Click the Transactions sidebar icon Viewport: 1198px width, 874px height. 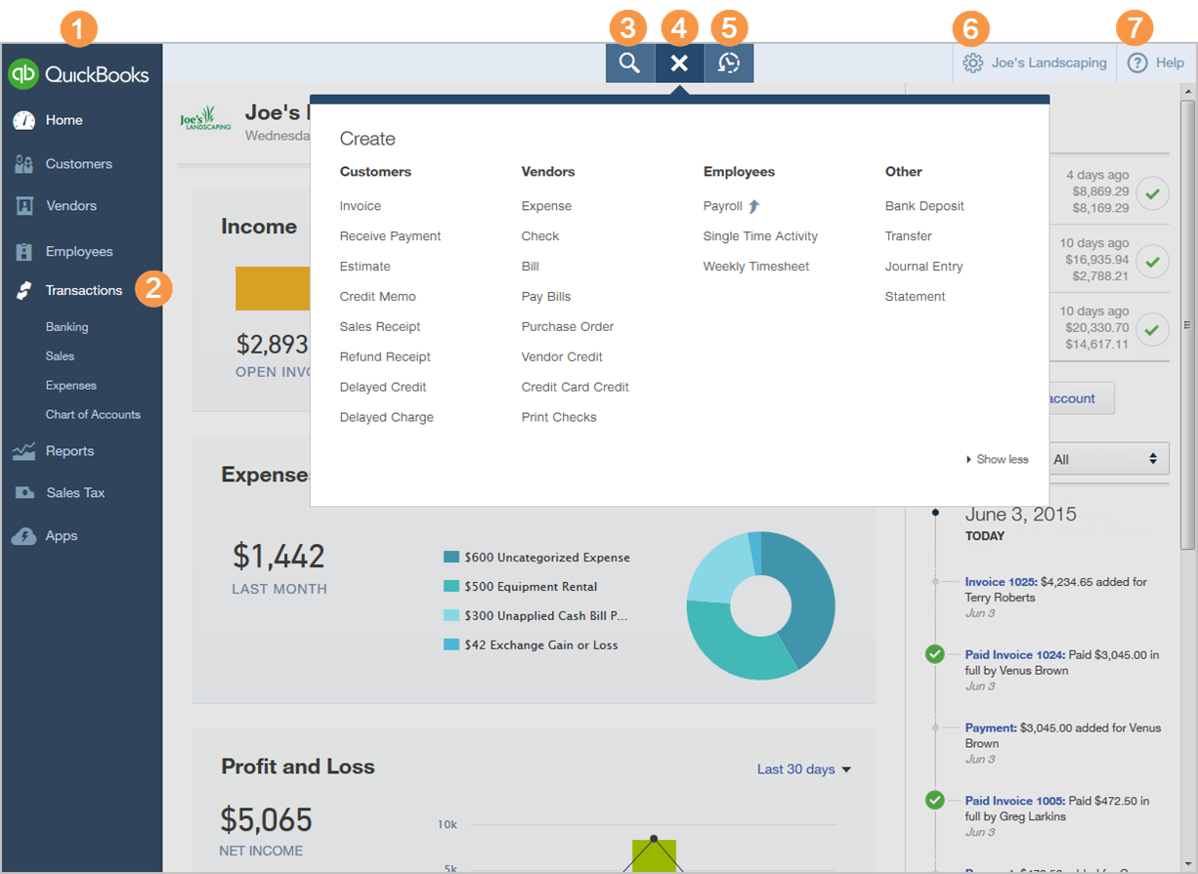(x=23, y=290)
